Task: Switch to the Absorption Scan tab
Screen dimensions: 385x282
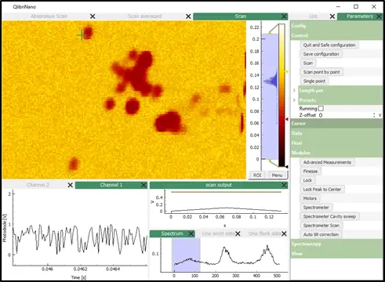Action: click(49, 16)
